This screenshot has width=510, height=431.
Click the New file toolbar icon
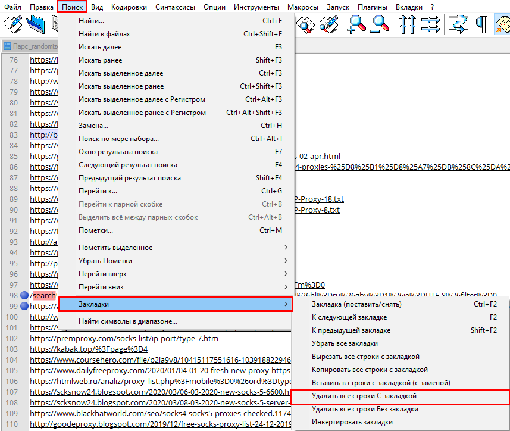tap(12, 24)
